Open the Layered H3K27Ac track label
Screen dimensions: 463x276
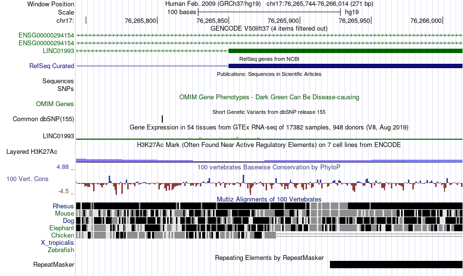point(32,151)
